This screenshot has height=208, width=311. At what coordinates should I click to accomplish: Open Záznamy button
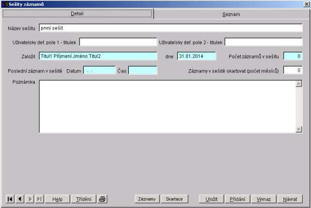click(147, 199)
